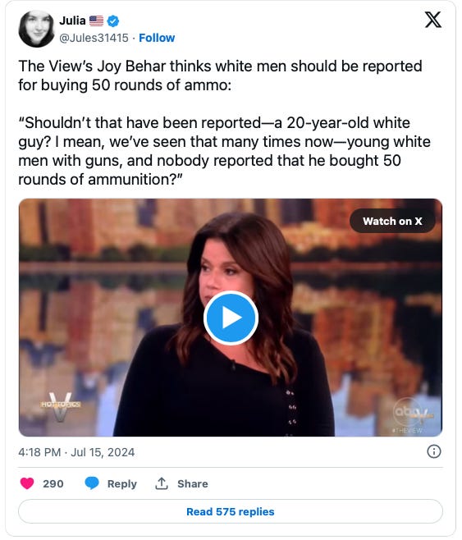The height and width of the screenshot is (540, 462).
Task: Open the @Jules31415 handle link
Action: 94,38
